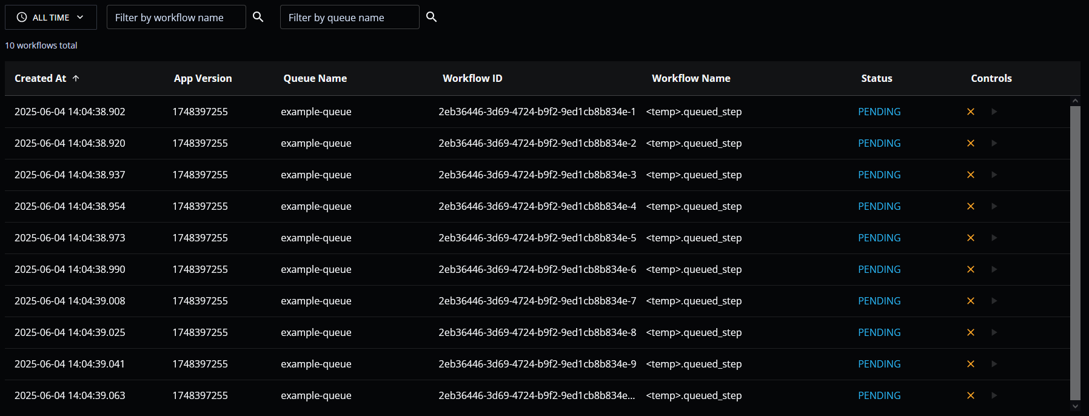Resume the workflow ending in 834e-5
Image resolution: width=1089 pixels, height=416 pixels.
pyautogui.click(x=994, y=238)
